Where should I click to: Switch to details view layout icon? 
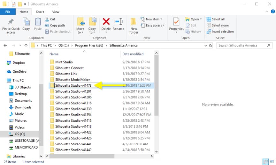click(265, 162)
